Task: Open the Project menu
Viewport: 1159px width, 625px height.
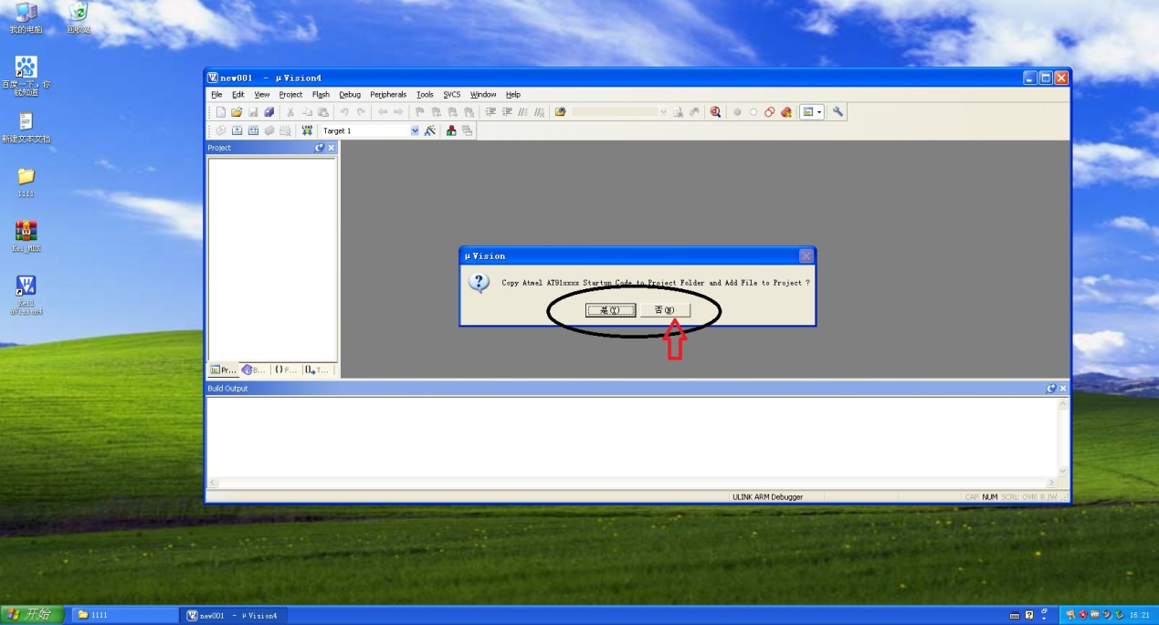Action: point(290,95)
